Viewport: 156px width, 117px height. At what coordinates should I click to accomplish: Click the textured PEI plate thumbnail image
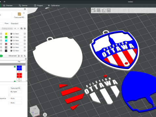(x=19, y=14)
